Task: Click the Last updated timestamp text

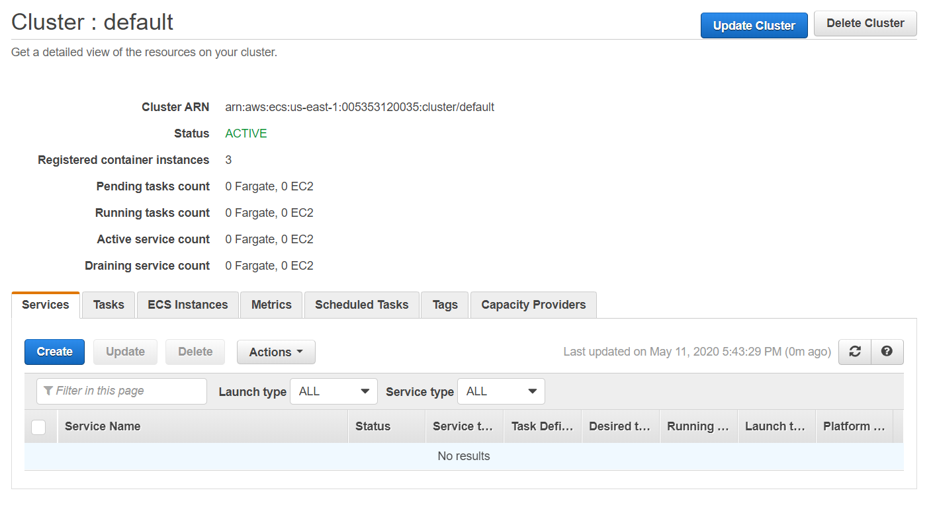Action: (697, 352)
